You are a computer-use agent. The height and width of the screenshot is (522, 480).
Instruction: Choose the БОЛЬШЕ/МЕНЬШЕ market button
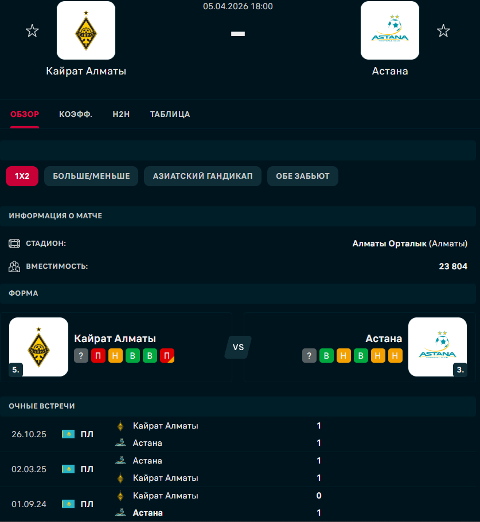click(x=91, y=176)
